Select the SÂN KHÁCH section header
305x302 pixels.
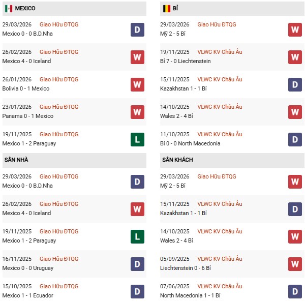click(178, 160)
